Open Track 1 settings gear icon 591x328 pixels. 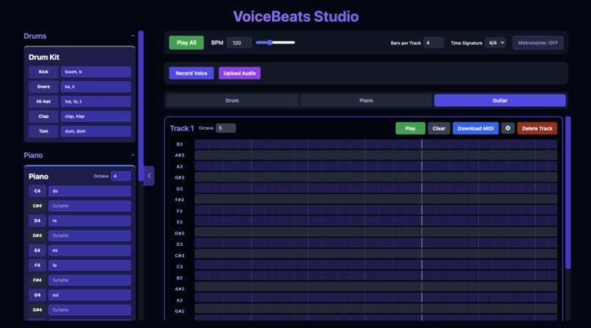click(507, 128)
